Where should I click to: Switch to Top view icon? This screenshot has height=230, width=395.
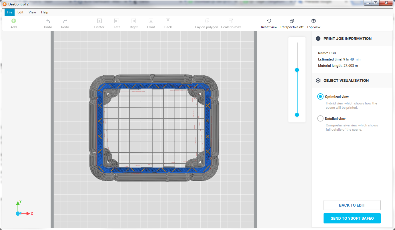(x=313, y=21)
